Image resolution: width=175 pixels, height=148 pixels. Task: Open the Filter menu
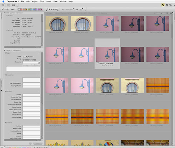pos(42,1)
